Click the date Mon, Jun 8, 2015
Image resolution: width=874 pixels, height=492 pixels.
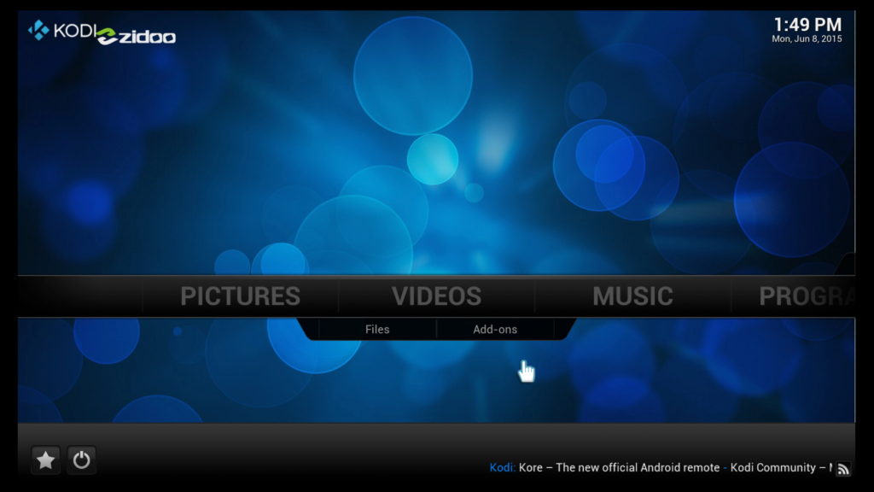coord(807,39)
